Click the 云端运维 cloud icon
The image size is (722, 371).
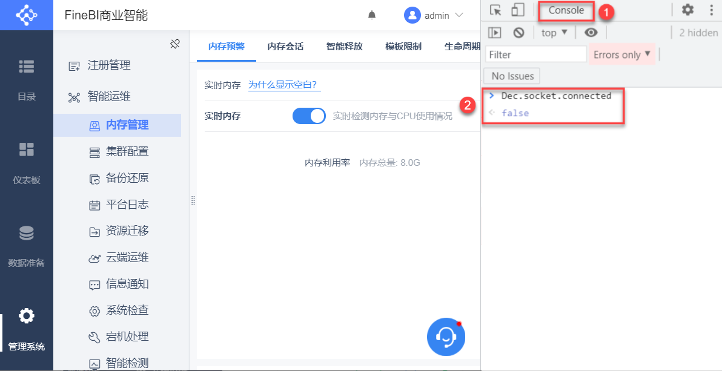tap(94, 258)
